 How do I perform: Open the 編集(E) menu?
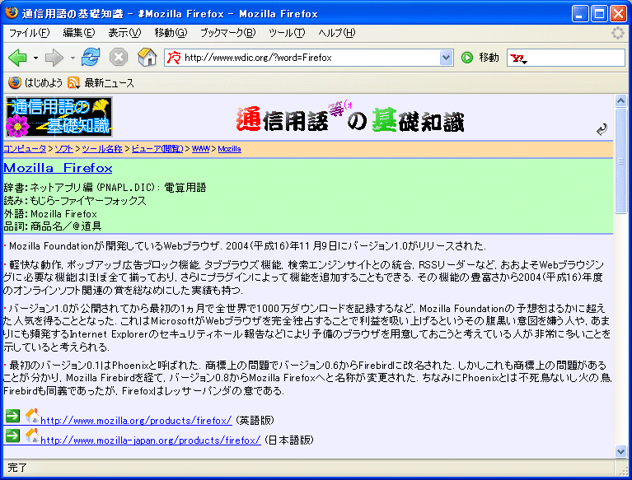click(79, 33)
